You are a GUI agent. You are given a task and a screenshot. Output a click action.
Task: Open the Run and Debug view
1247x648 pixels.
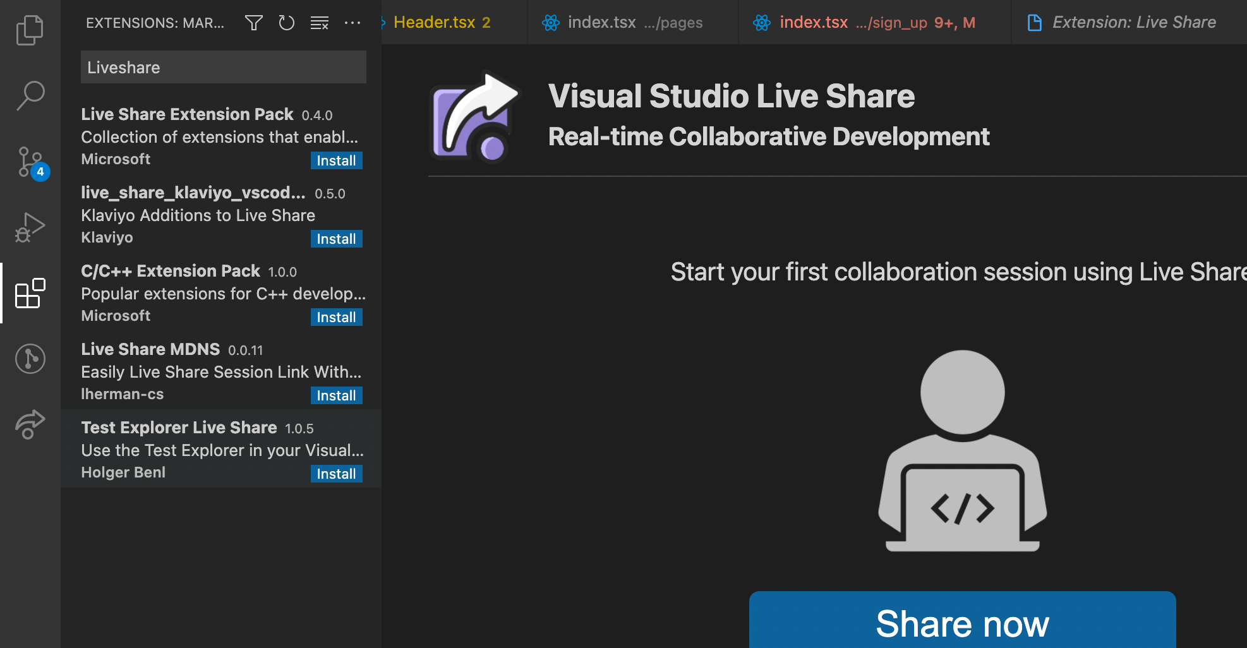30,227
